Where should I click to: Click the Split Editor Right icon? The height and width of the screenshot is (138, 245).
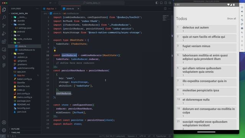pyautogui.click(x=165, y=8)
